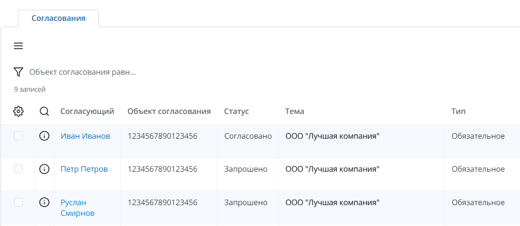Sort by Статус column header

coord(236,112)
